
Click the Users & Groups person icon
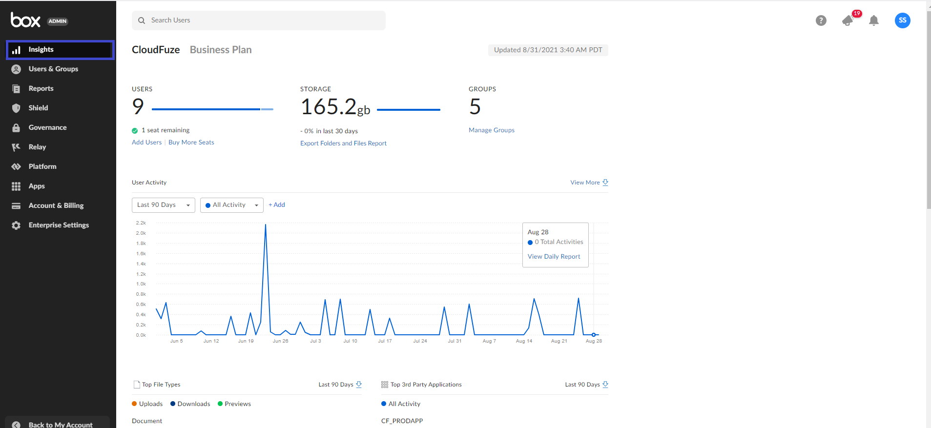(x=16, y=69)
